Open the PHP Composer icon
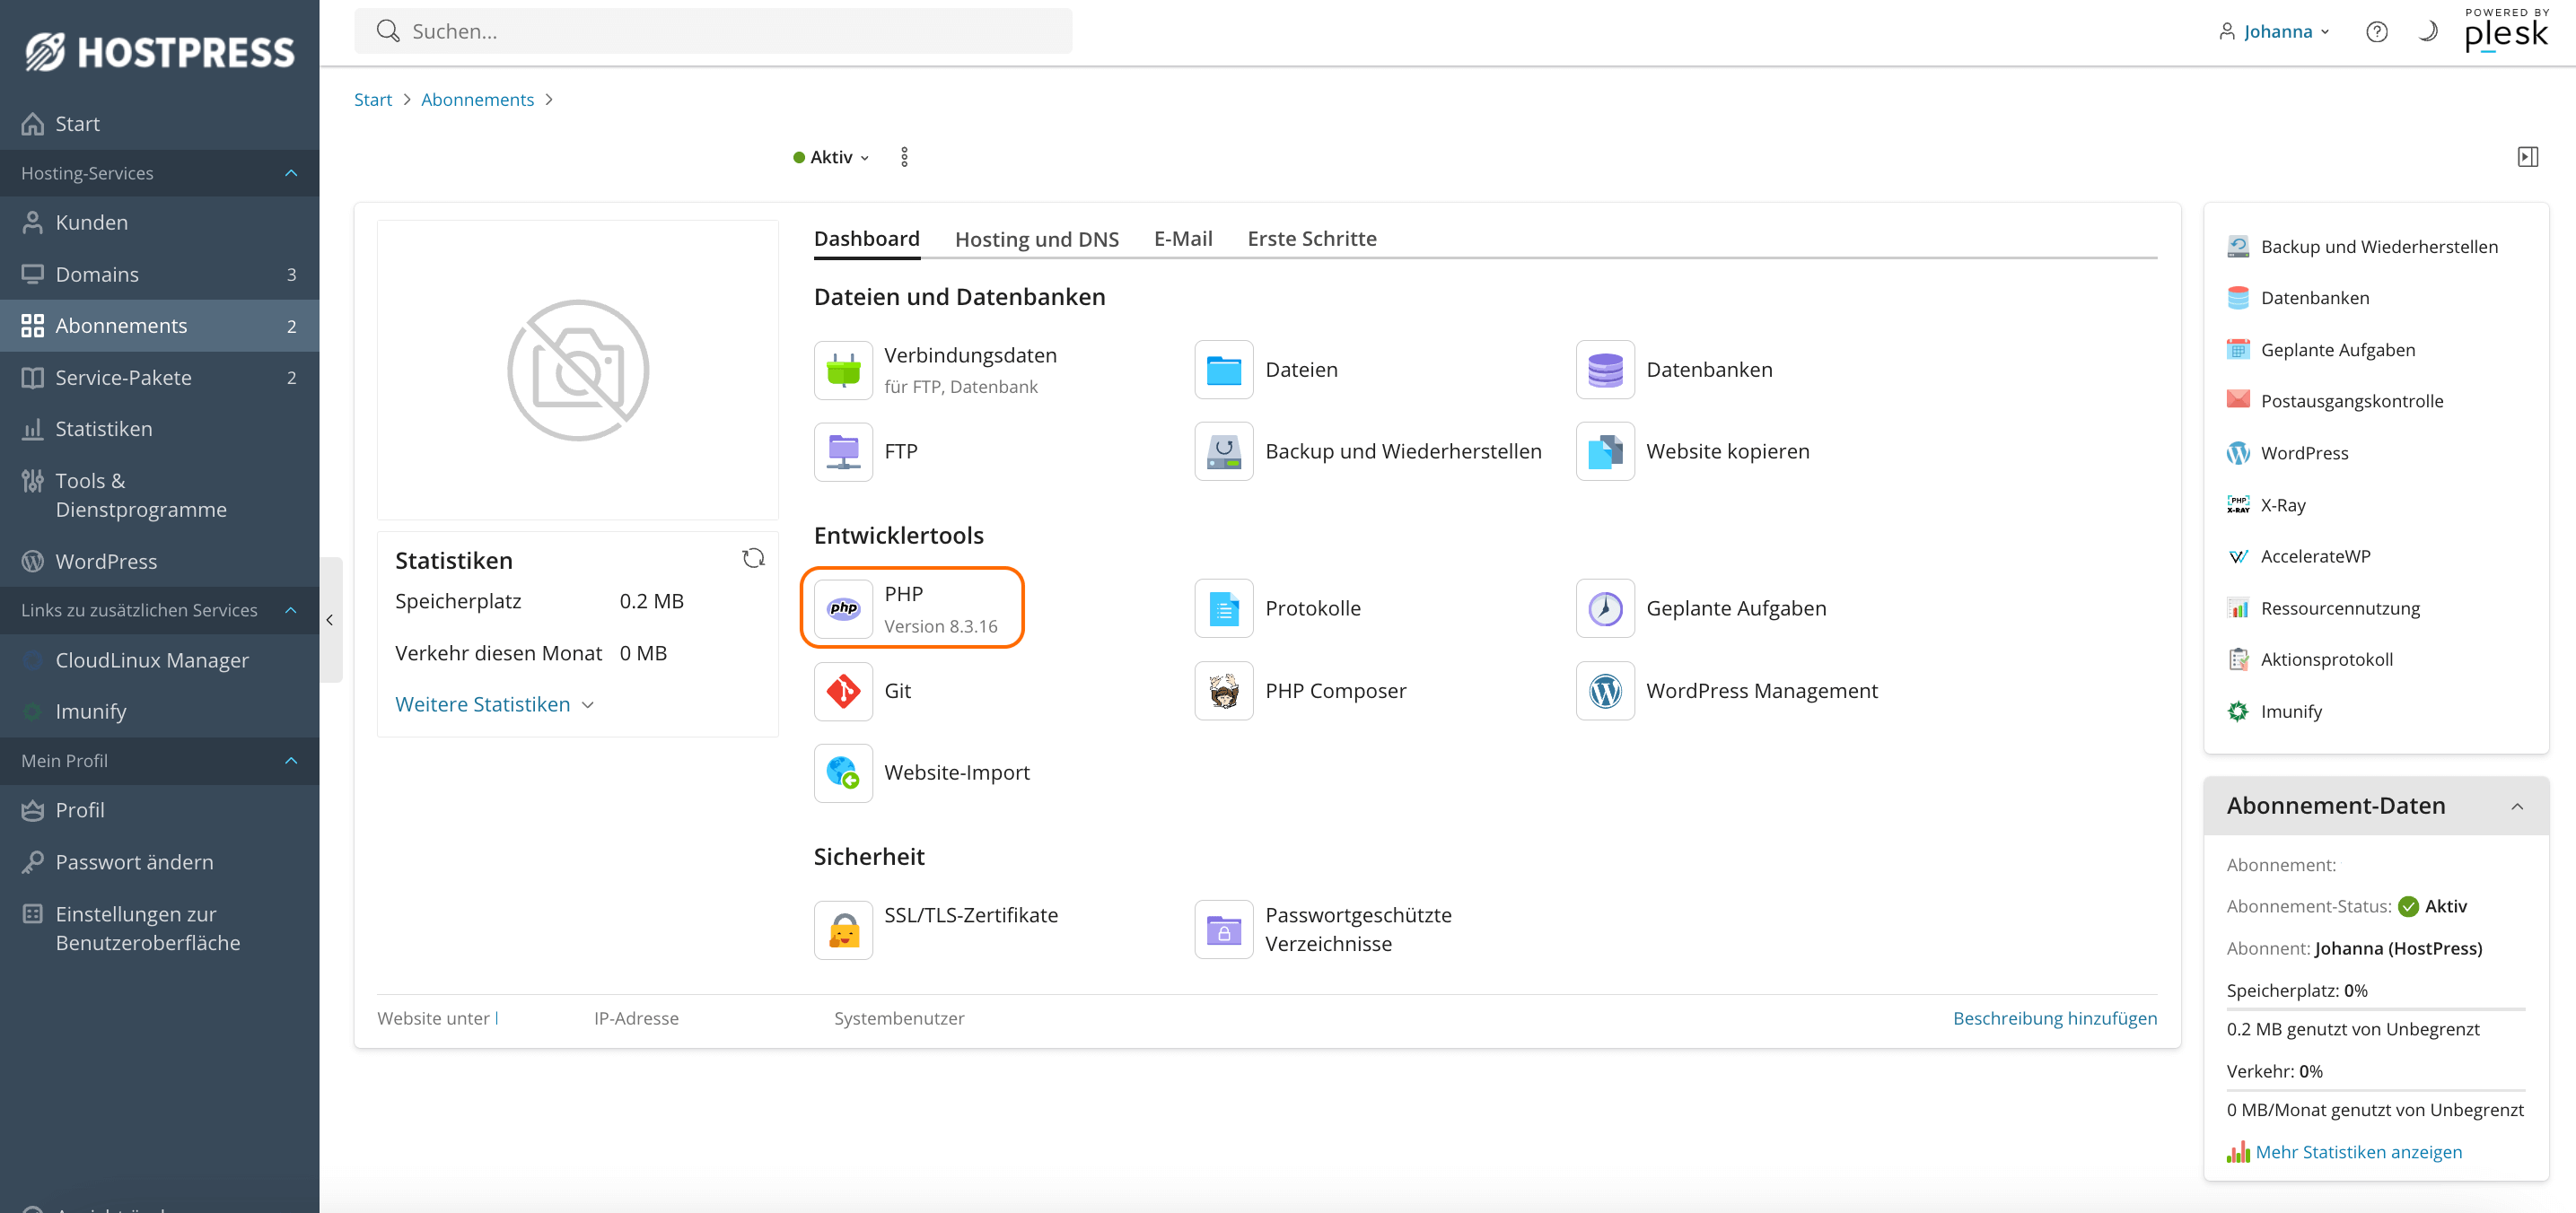 click(1224, 691)
